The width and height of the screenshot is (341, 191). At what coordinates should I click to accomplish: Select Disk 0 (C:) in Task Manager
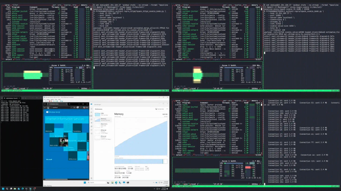click(x=103, y=125)
